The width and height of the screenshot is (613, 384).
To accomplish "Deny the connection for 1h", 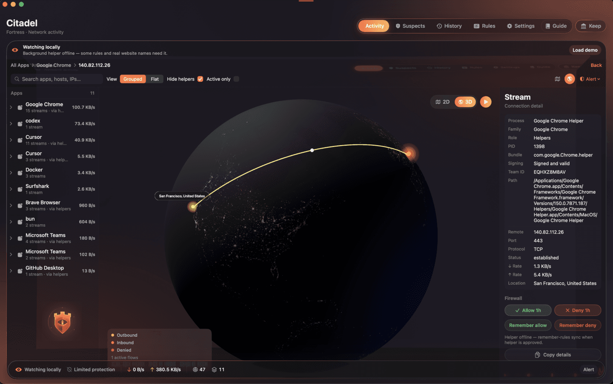I will pyautogui.click(x=578, y=310).
